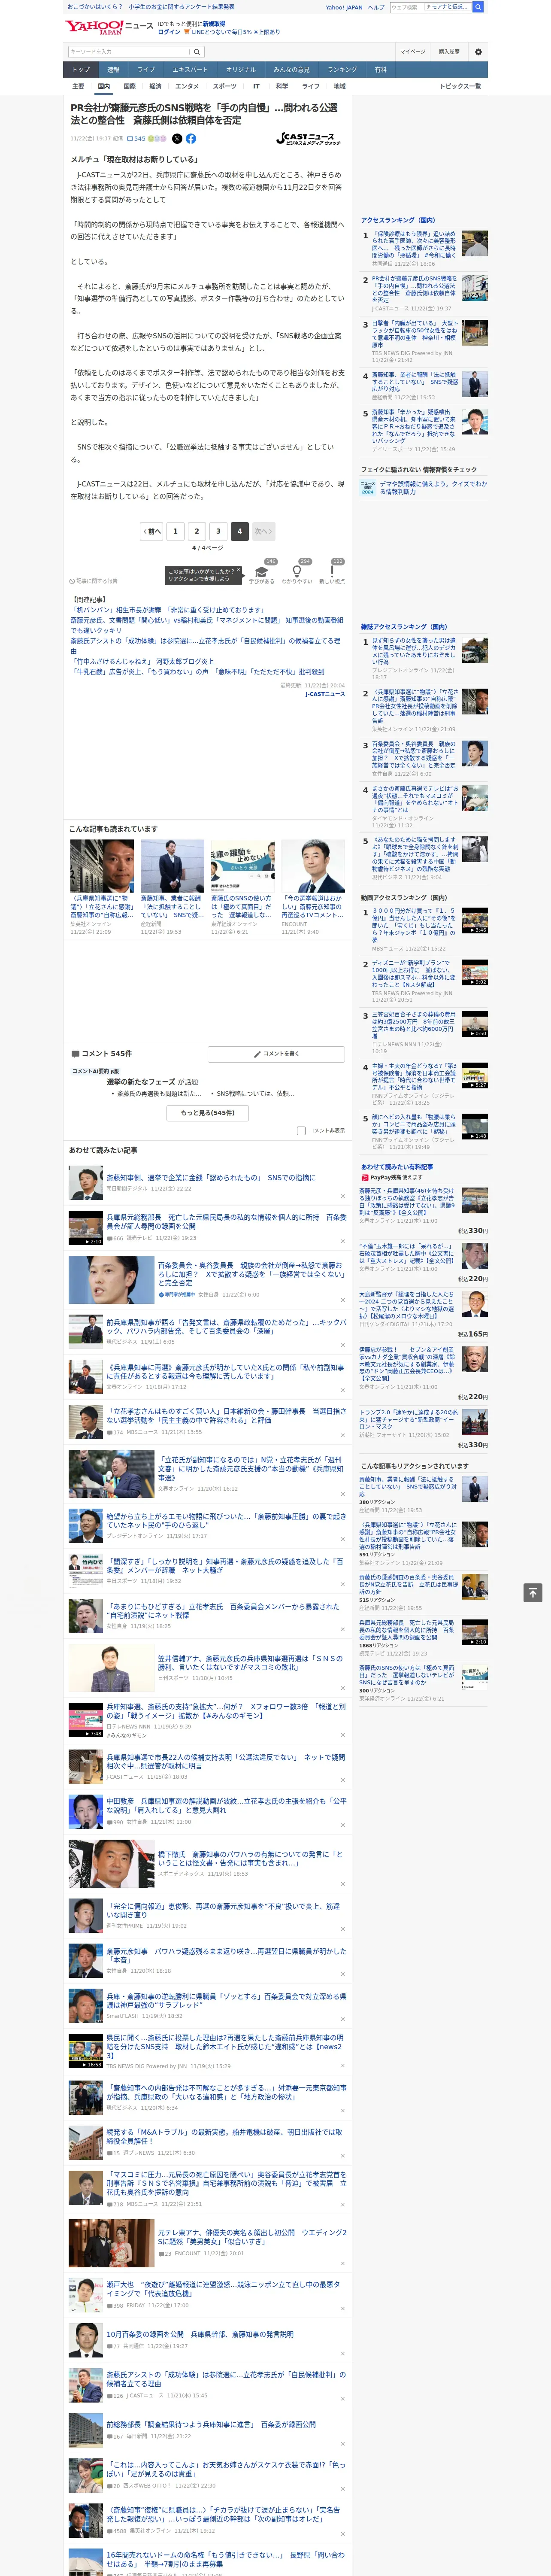
Task: Select the 科学 category tab
Action: (282, 86)
